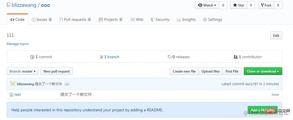293x120 pixels.
Task: Click the blizzawang avatar in commit row
Action: click(x=13, y=84)
